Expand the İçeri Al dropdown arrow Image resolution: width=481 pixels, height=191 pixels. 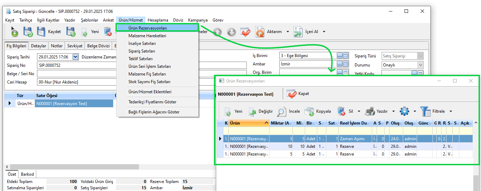point(324,32)
